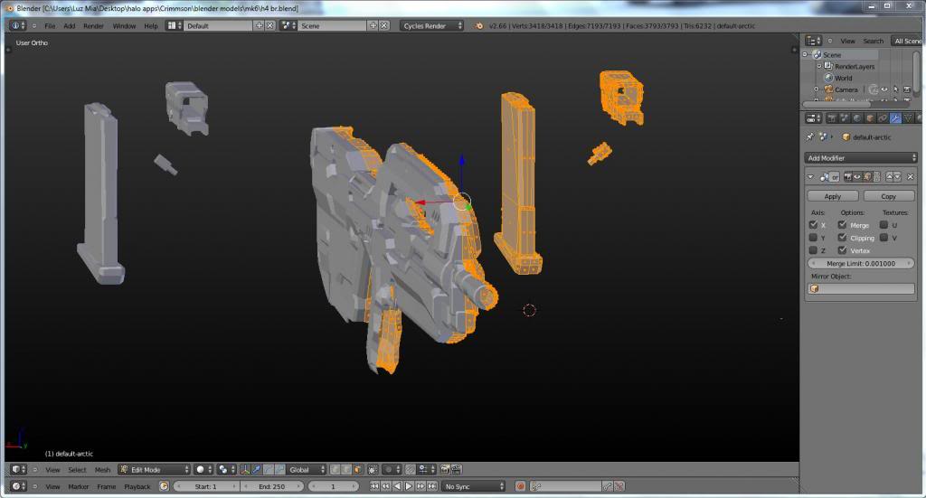This screenshot has width=926, height=498.
Task: Render an OpenGL animation of viewport
Action: click(457, 470)
